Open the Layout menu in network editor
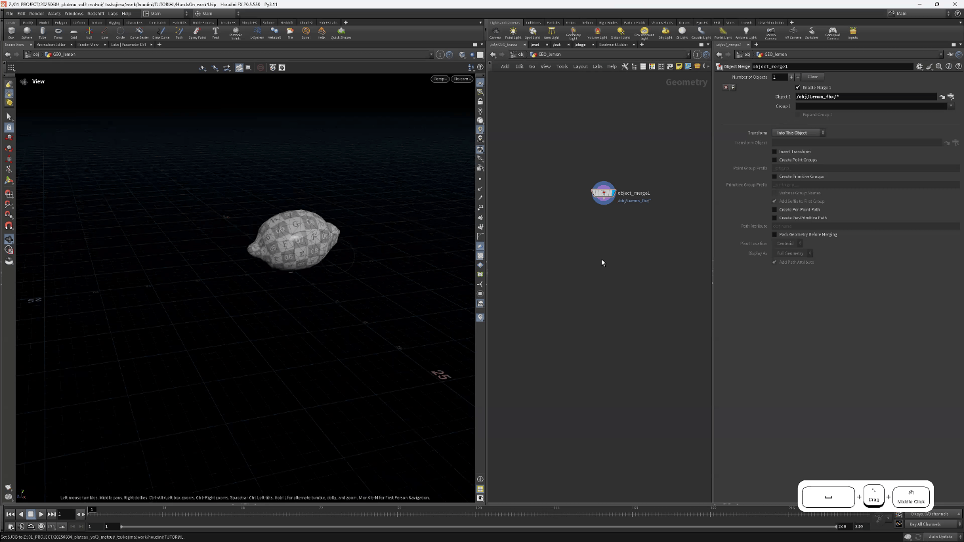Image resolution: width=964 pixels, height=542 pixels. (580, 66)
